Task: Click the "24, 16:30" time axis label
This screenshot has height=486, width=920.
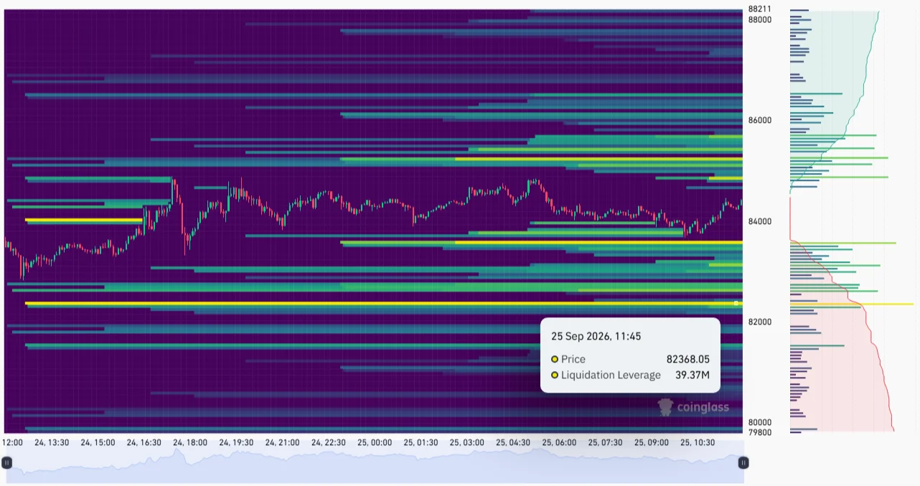Action: tap(144, 442)
